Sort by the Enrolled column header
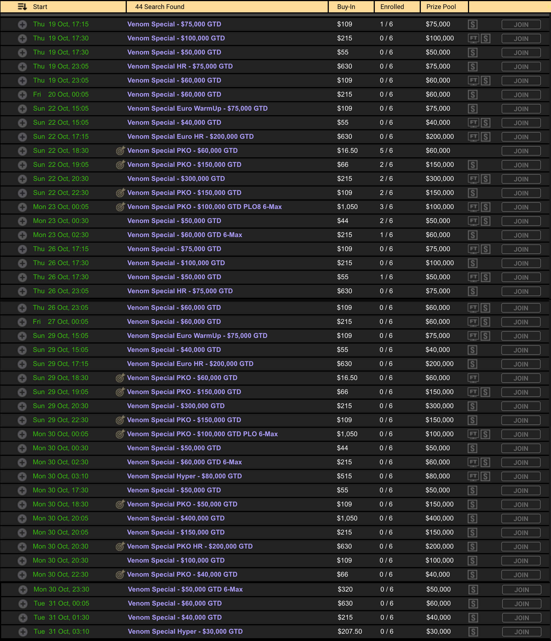 point(392,6)
